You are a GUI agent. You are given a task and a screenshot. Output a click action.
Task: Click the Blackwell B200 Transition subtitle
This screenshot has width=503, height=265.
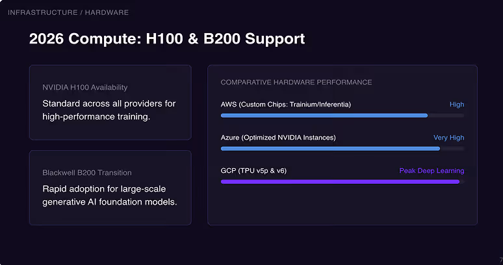tap(87, 173)
